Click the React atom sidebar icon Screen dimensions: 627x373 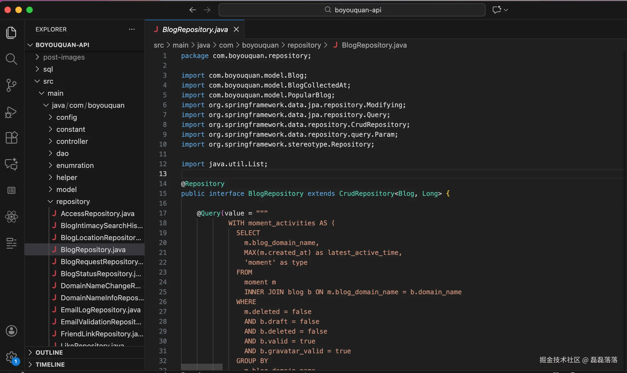pos(11,217)
